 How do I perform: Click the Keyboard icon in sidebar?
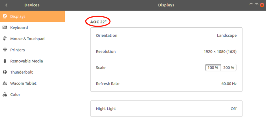coord(5,28)
